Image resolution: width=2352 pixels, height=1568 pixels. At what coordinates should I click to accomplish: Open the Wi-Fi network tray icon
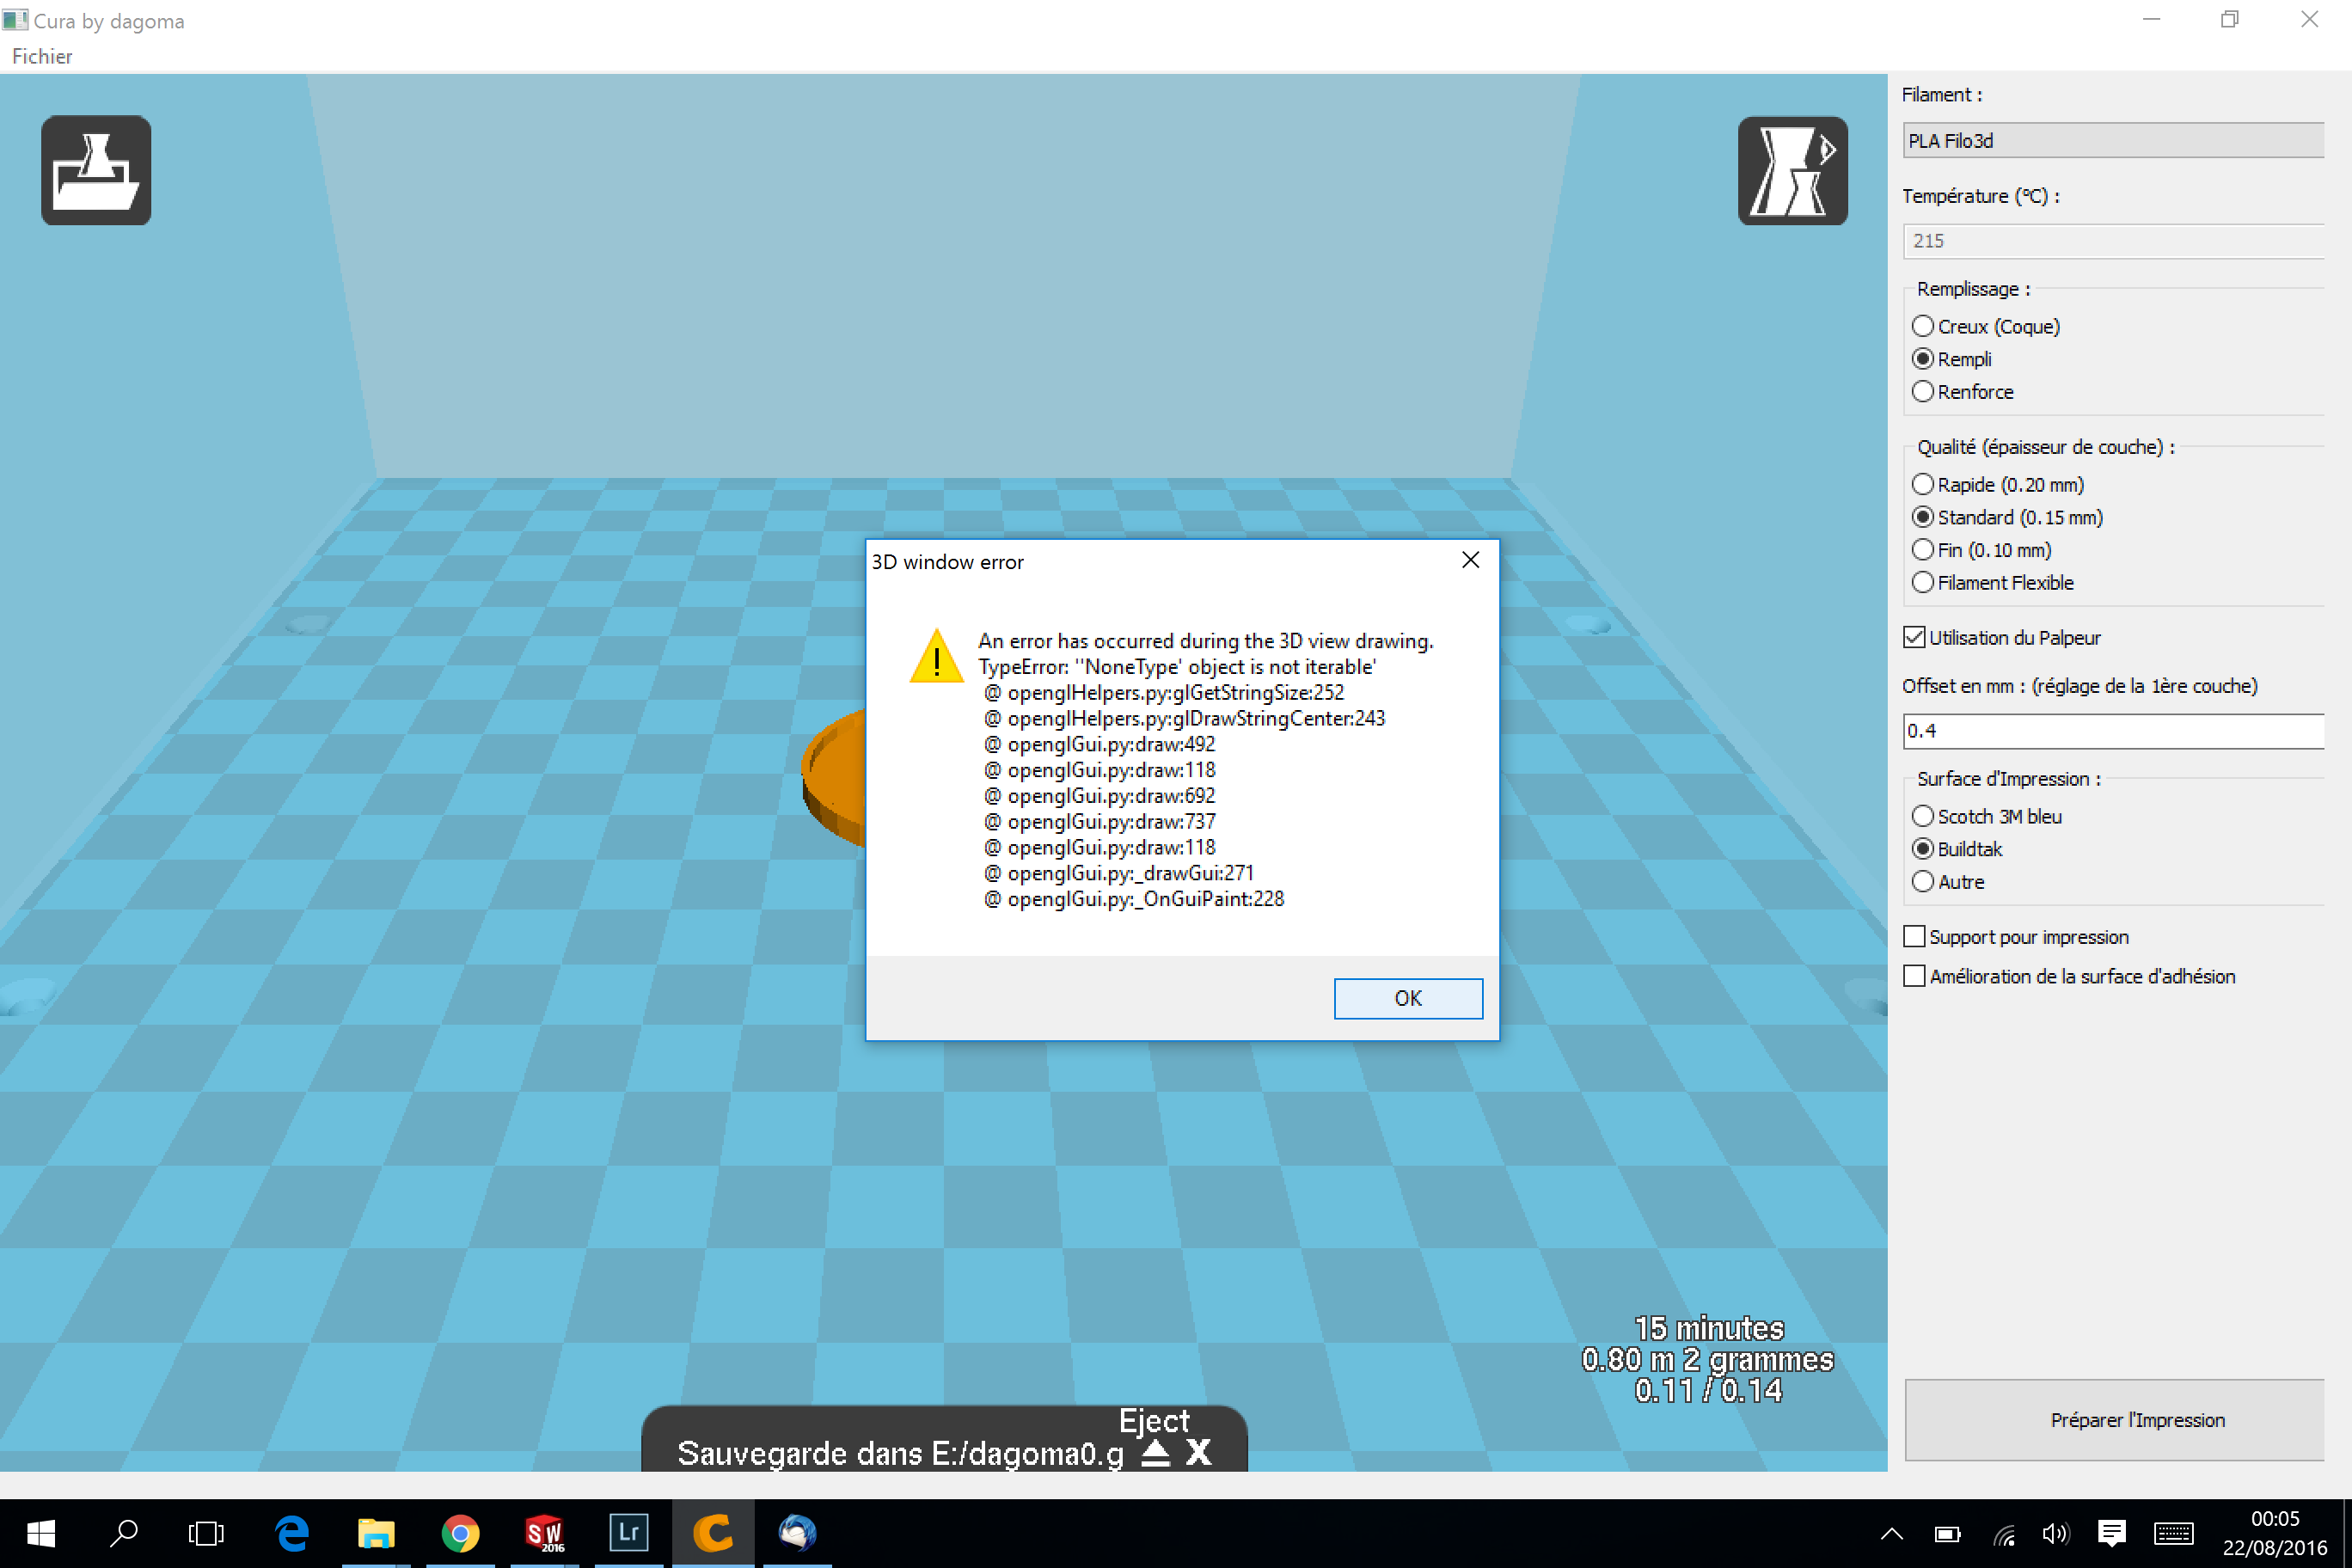click(2003, 1534)
